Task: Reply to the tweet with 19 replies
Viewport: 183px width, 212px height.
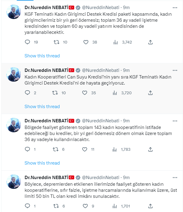Action: [28, 42]
